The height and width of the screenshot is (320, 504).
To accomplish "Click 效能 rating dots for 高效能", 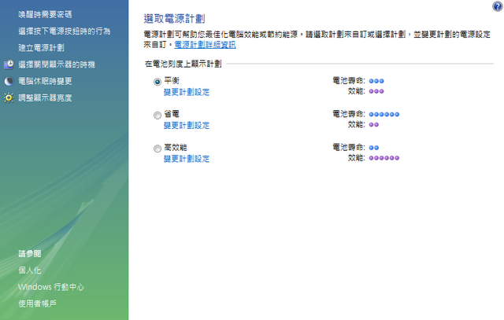I will [x=384, y=158].
